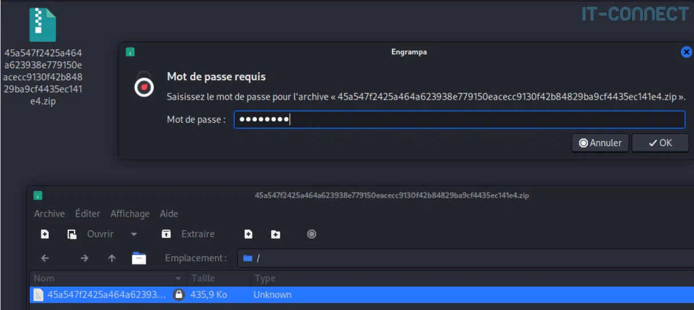Open the Aide menu
The width and height of the screenshot is (694, 310).
click(x=169, y=214)
